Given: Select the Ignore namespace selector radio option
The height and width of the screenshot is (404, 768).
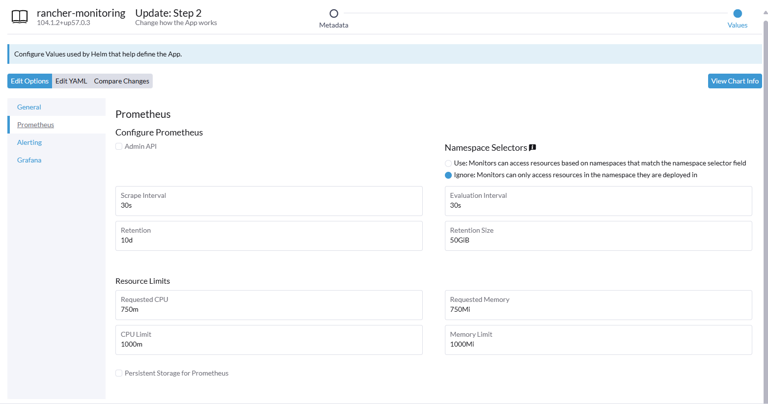Looking at the screenshot, I should point(448,175).
